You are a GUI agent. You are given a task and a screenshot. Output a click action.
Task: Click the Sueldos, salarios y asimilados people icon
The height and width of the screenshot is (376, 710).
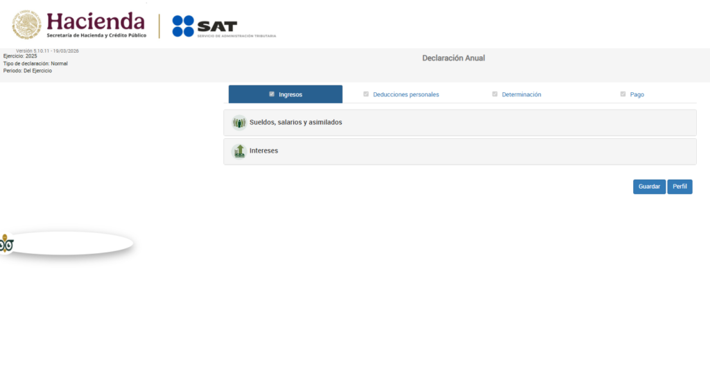point(239,122)
